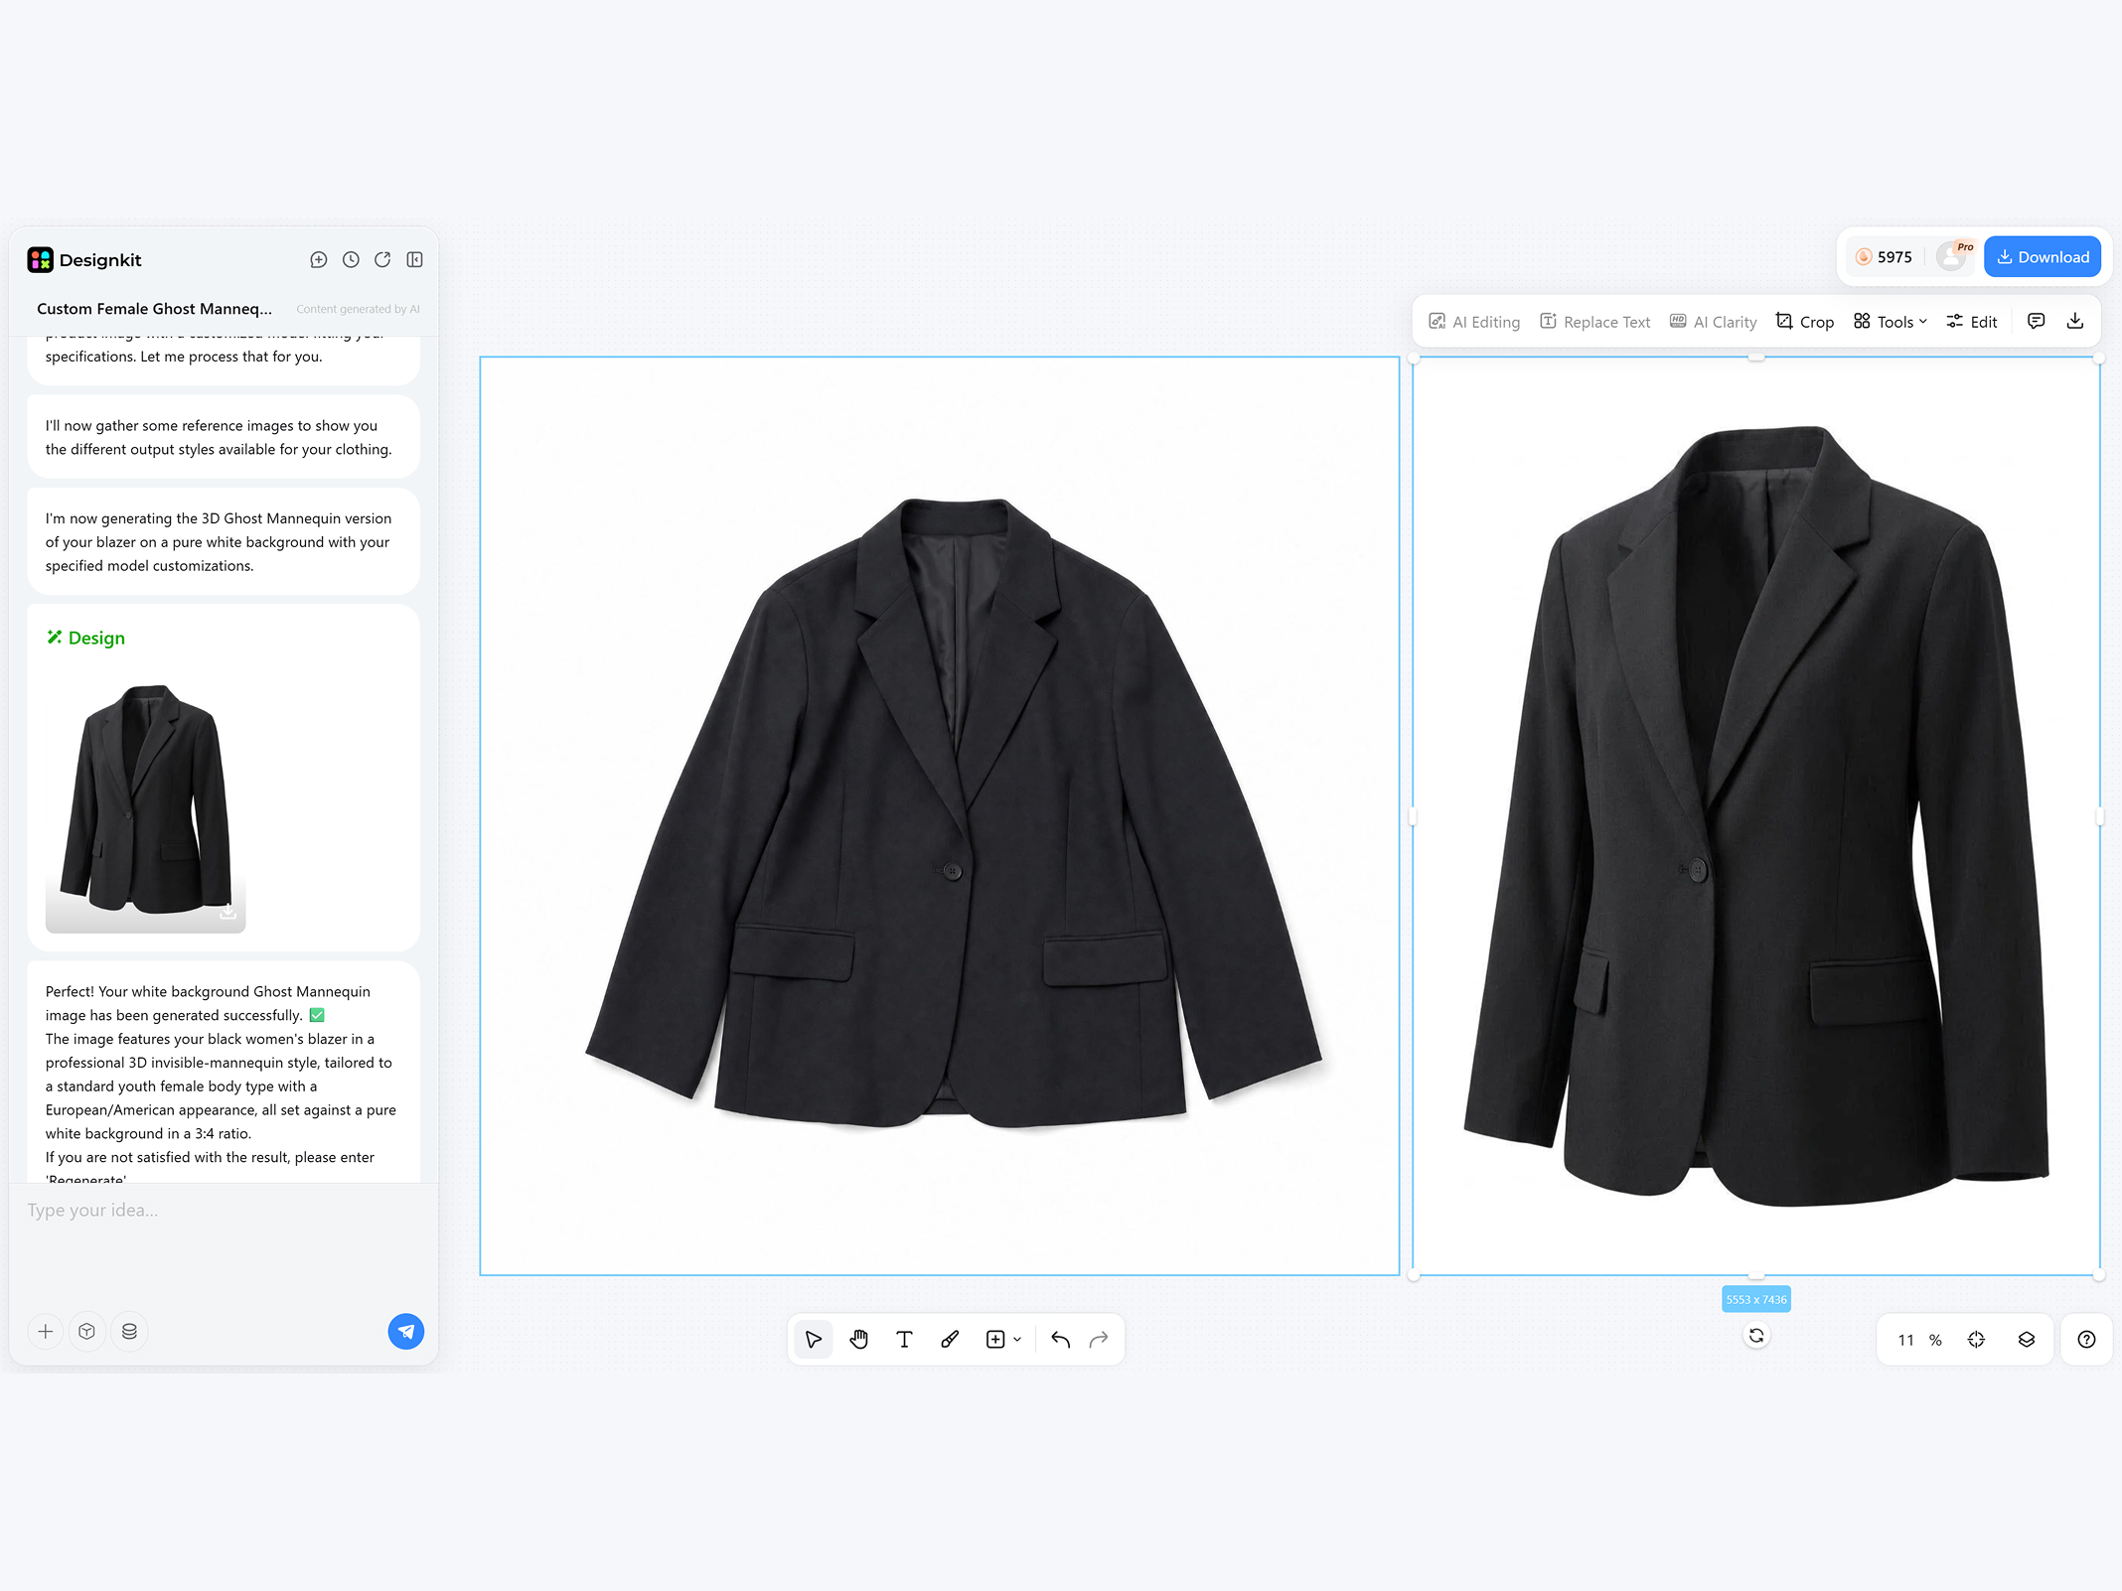Open chat history clock icon
2122x1591 pixels.
tap(351, 260)
